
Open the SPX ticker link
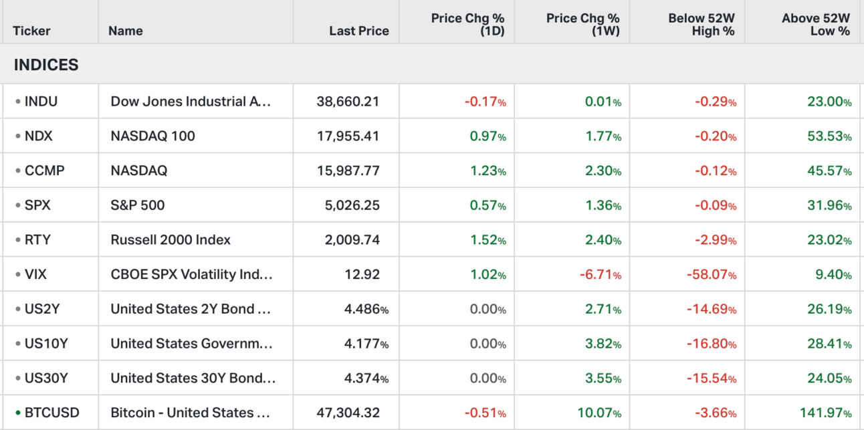point(37,205)
